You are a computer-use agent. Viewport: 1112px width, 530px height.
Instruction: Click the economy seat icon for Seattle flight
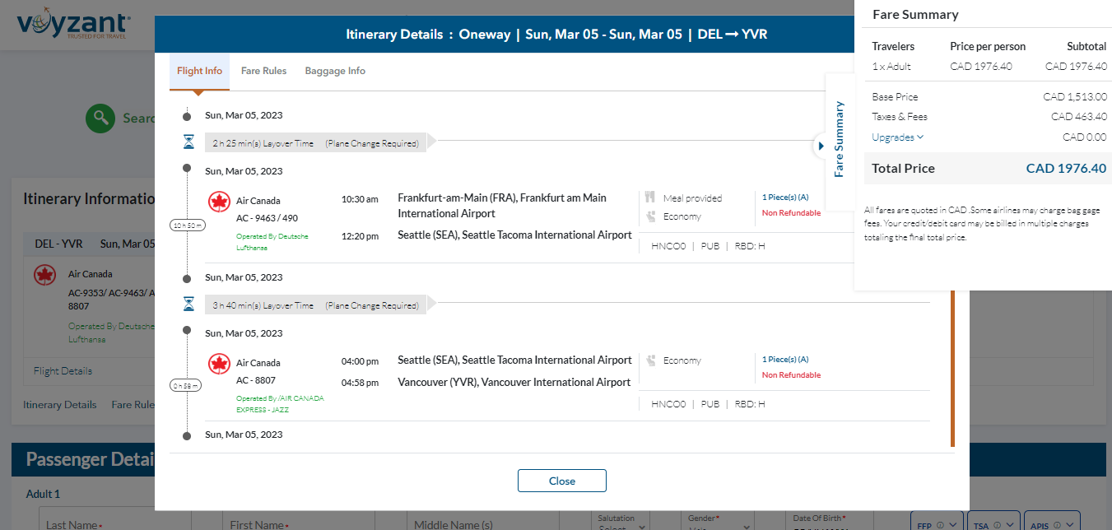click(x=650, y=360)
